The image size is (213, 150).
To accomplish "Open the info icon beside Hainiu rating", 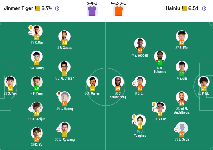I will click(204, 8).
